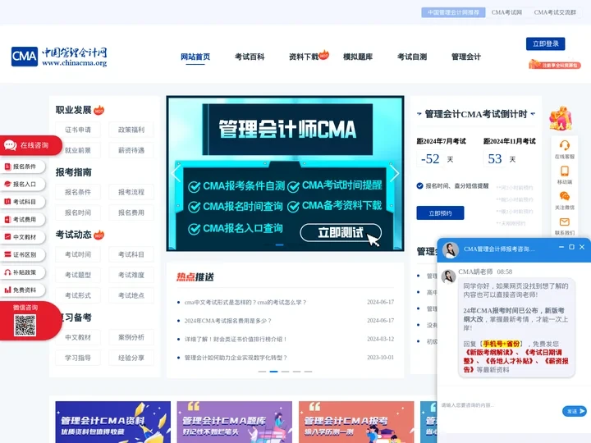
Task: Open article 2024年CMA考试报名费用是多少？
Action: (x=227, y=321)
